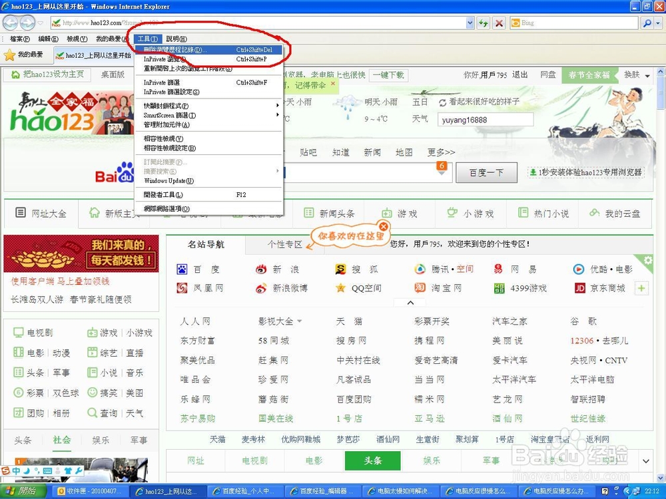The width and height of the screenshot is (666, 499).
Task: Click the Baidu paw icon beside 百度
Action: 182,269
